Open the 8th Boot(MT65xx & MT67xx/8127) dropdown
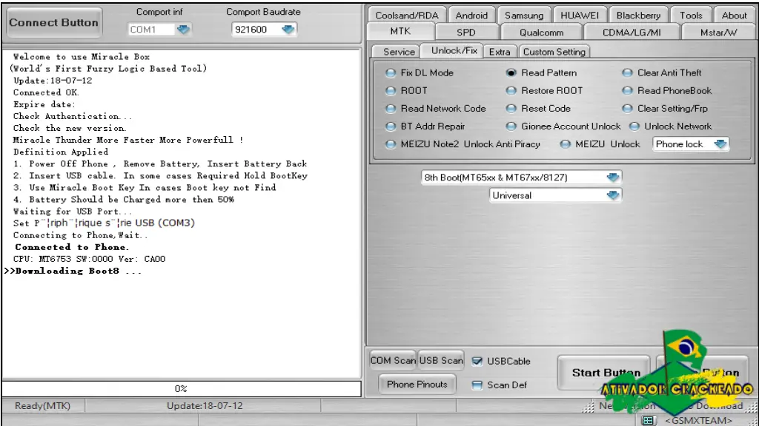The height and width of the screenshot is (426, 759). 521,177
